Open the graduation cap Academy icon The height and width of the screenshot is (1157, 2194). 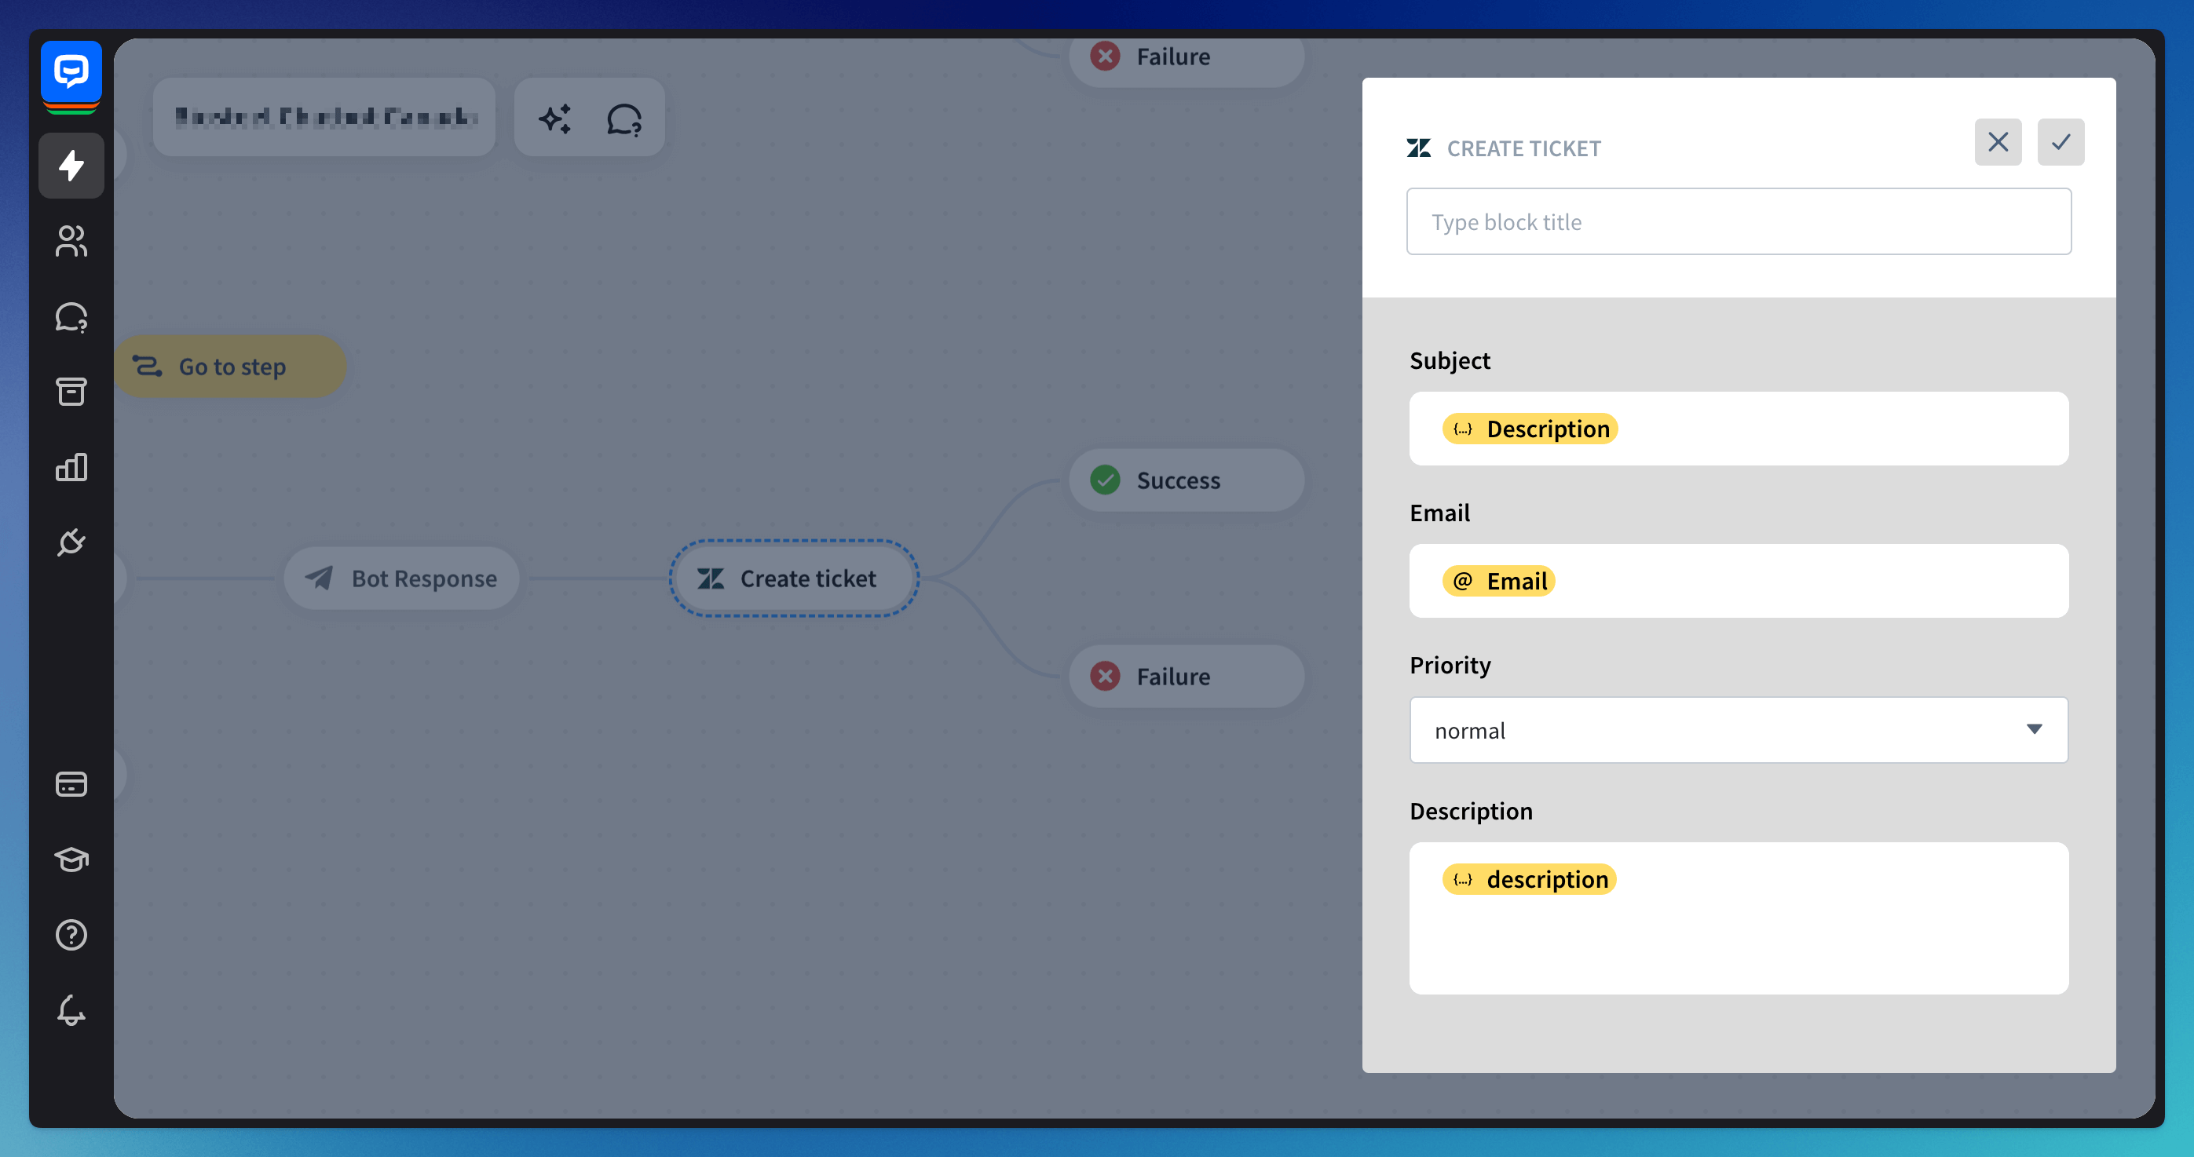pos(71,859)
